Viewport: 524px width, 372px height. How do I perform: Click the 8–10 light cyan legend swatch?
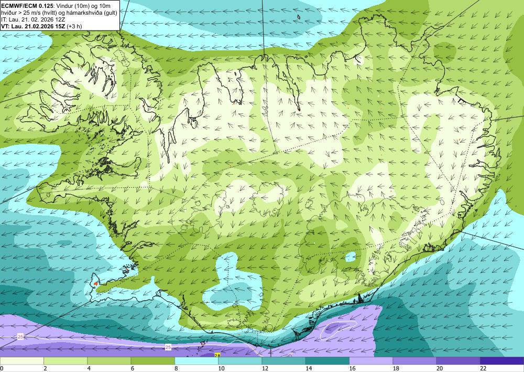[x=196, y=361]
